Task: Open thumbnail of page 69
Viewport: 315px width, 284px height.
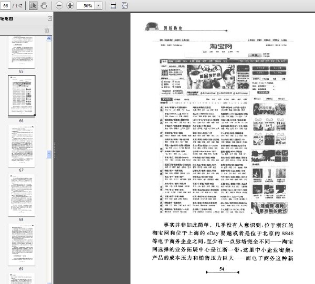Action: click(22, 245)
